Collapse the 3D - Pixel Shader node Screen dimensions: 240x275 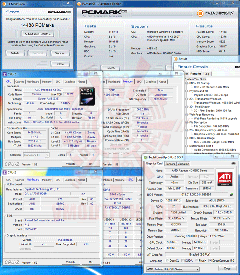(x=187, y=107)
